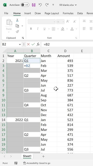Click the Insert Function fx icon
The width and height of the screenshot is (93, 166).
[x=38, y=44]
